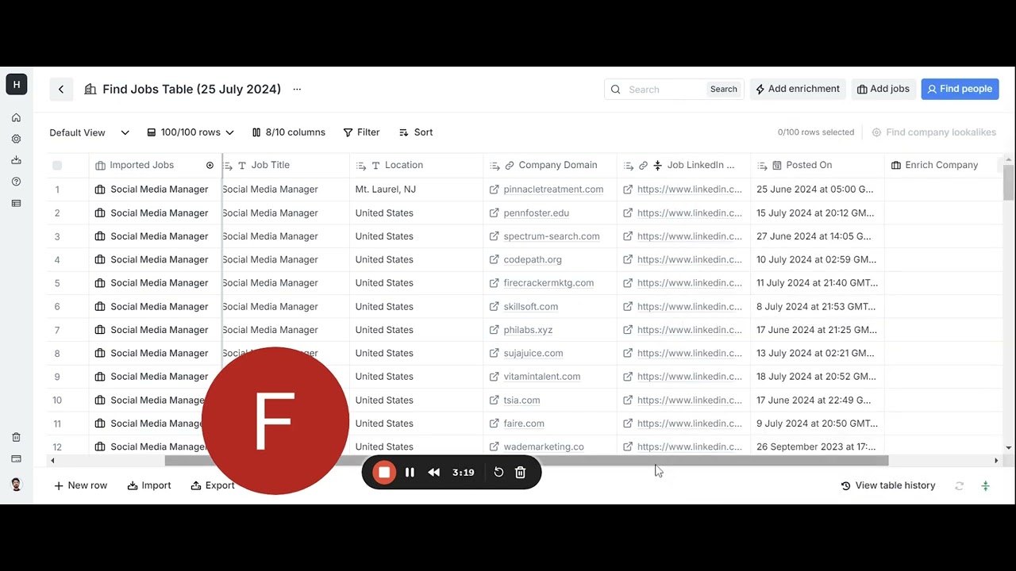Click the row number 5 cell

point(57,283)
